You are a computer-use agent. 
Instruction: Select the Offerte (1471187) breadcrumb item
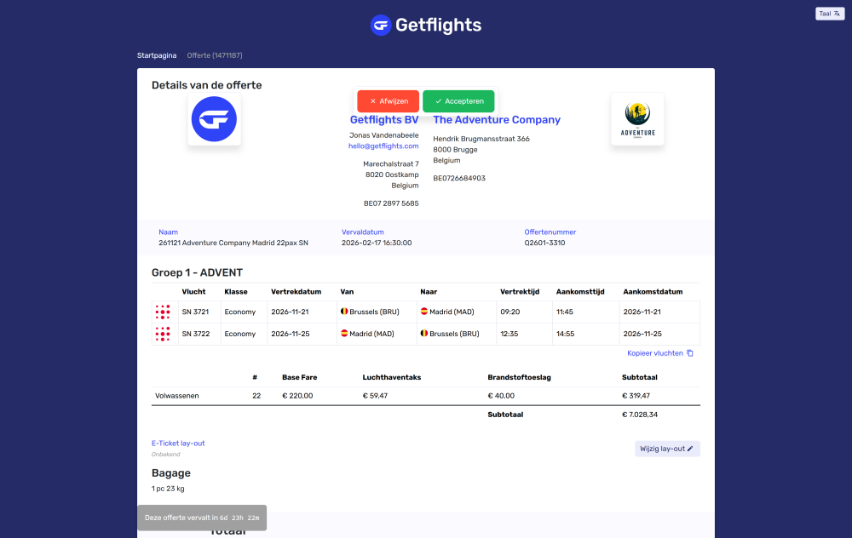[213, 54]
